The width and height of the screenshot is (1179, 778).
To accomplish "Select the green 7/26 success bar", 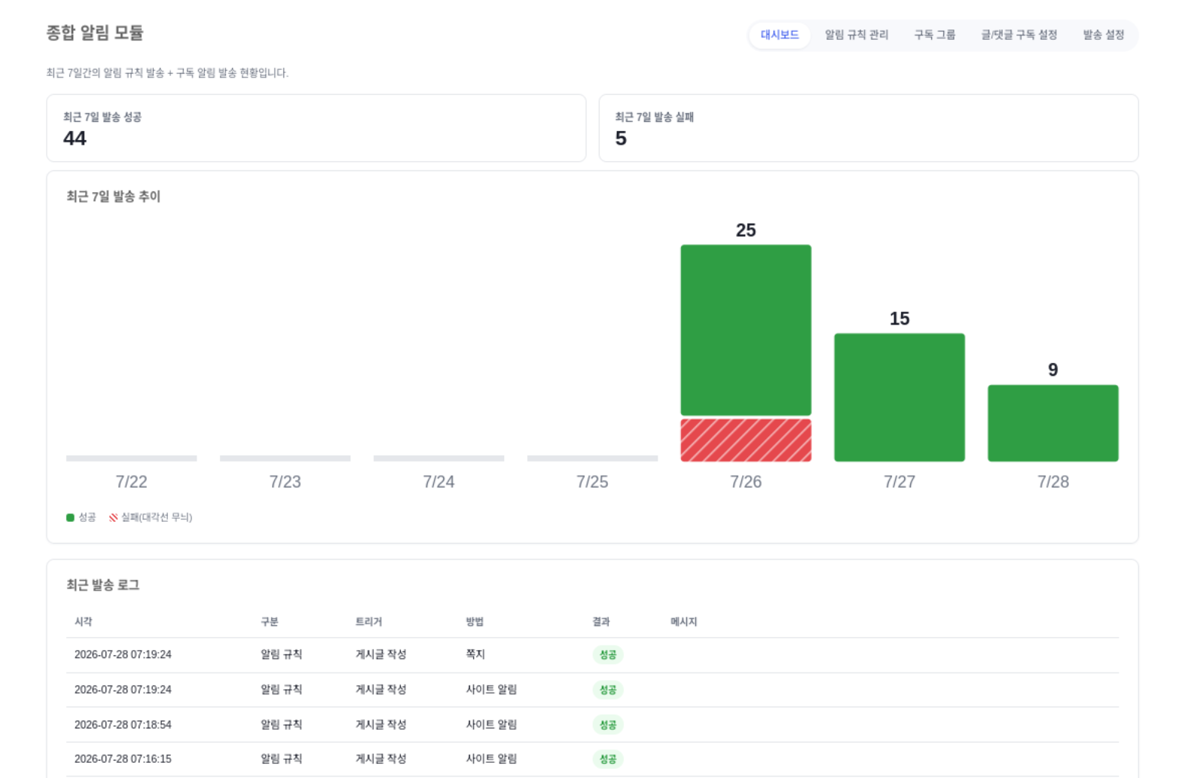I will (x=746, y=330).
